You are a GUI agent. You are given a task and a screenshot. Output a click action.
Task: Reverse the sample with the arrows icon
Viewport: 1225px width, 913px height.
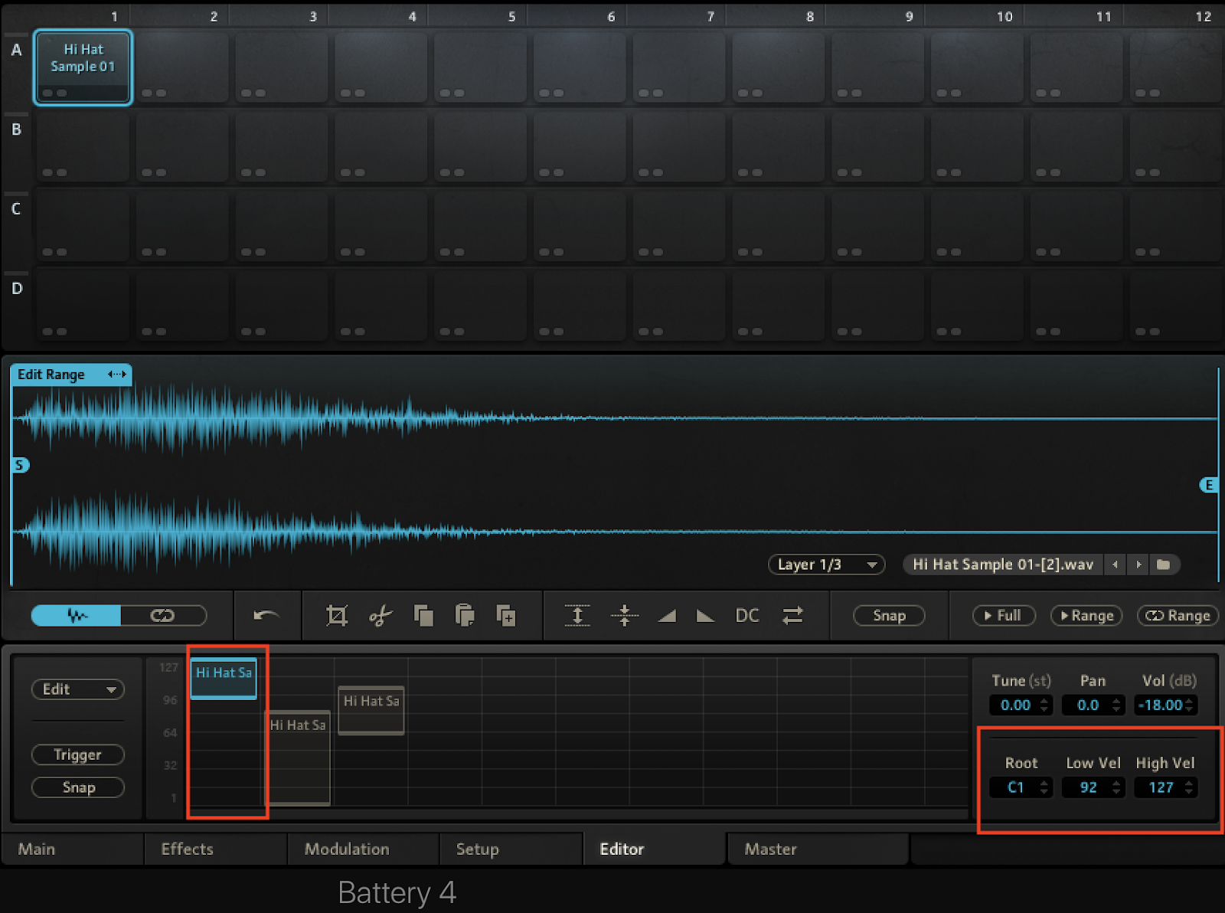click(x=792, y=615)
